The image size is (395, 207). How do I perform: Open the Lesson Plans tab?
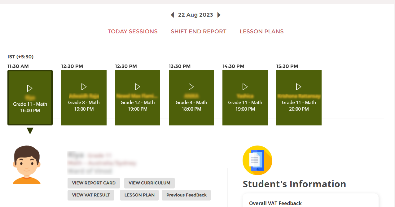pos(261,32)
